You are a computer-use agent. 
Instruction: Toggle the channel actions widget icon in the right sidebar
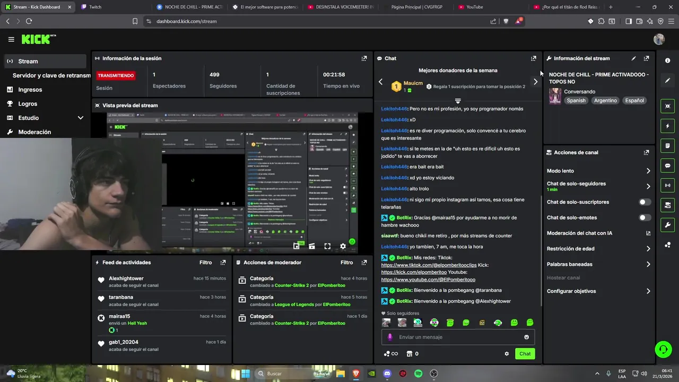coord(668,205)
